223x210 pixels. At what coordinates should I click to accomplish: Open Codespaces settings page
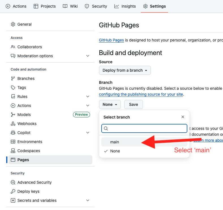tap(50, 151)
